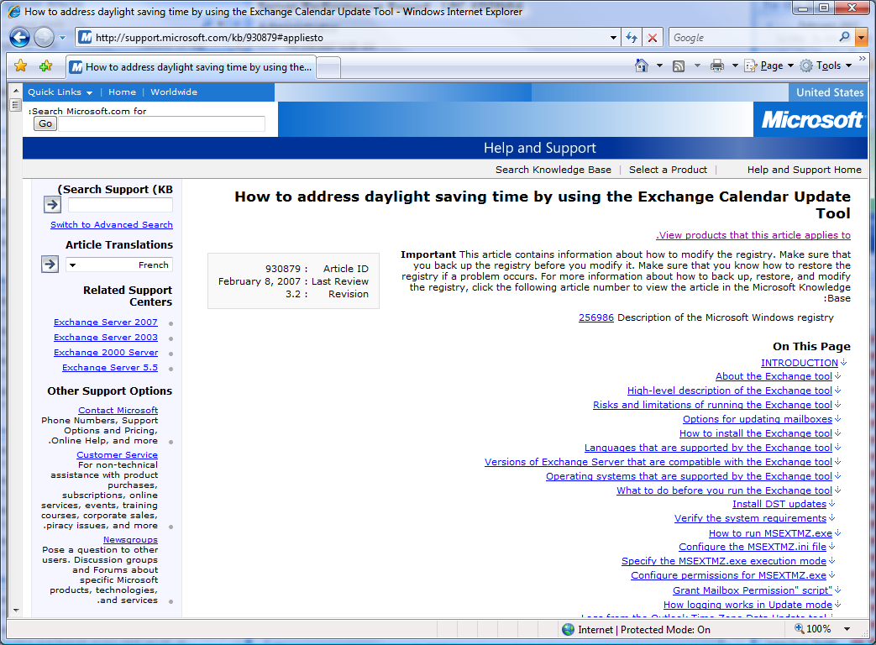The width and height of the screenshot is (876, 645).
Task: Click the Go button for Microsoft.com search
Action: click(x=45, y=124)
